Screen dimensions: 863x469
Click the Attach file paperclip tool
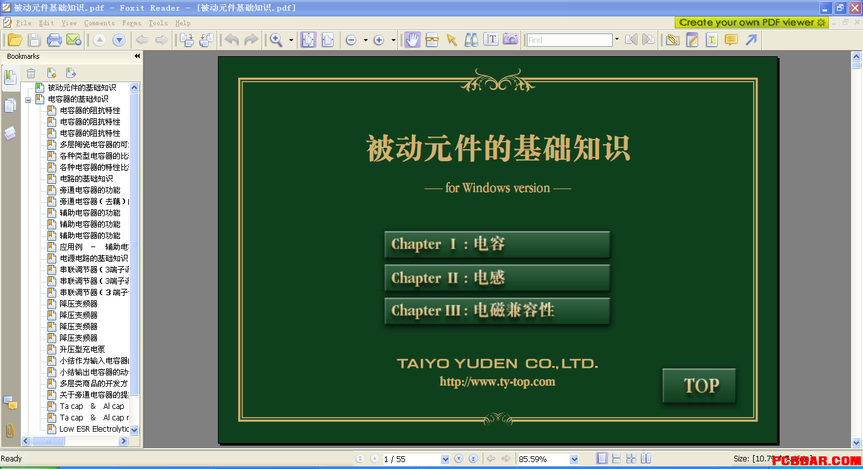tap(673, 40)
